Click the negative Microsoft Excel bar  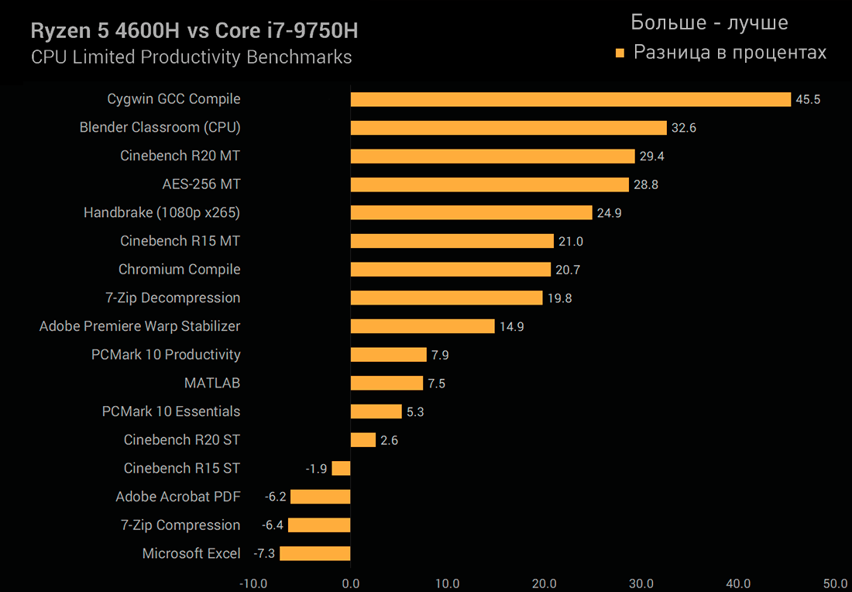point(315,553)
